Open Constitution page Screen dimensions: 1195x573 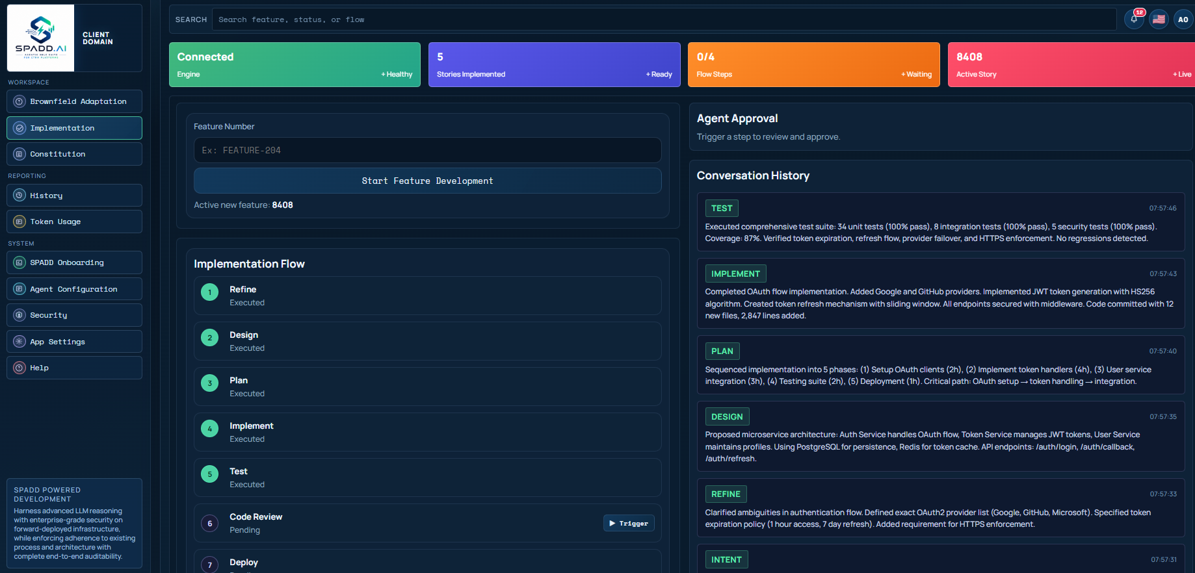coord(74,154)
